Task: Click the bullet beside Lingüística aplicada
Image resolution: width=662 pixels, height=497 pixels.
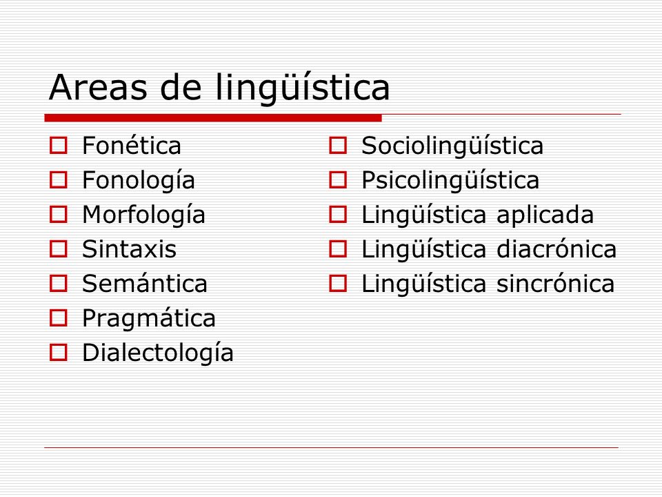Action: (x=338, y=214)
